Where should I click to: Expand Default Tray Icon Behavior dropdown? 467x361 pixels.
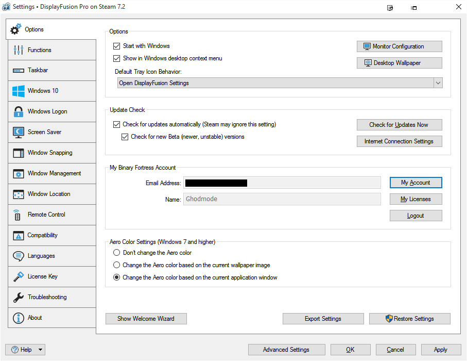coord(438,83)
